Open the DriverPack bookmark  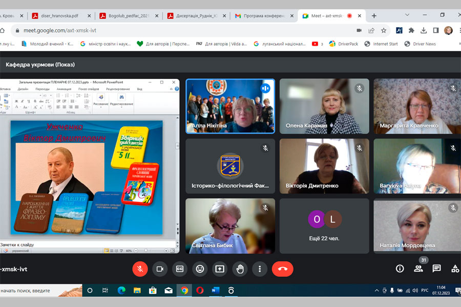coord(344,44)
